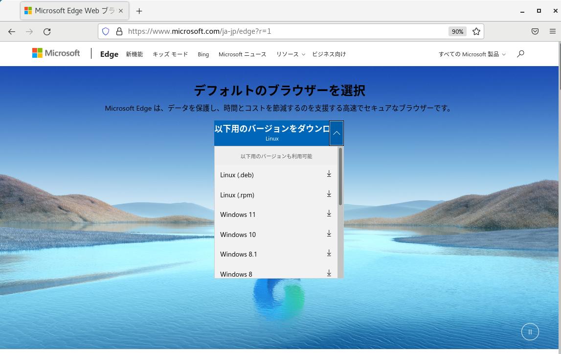The height and width of the screenshot is (354, 561).
Task: Click the site security padlock icon
Action: click(x=119, y=31)
